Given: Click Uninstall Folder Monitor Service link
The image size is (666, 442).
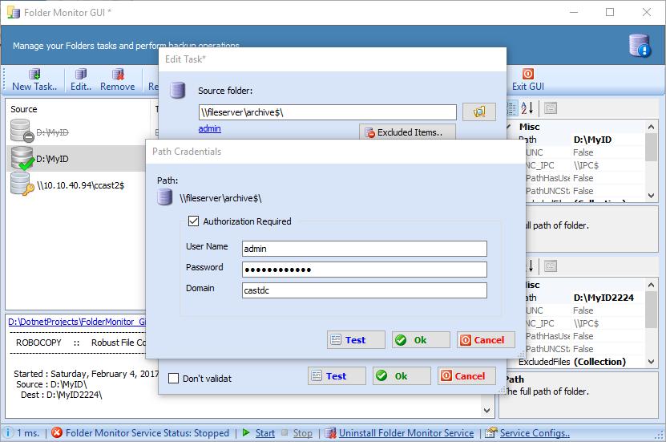Looking at the screenshot, I should click(406, 433).
